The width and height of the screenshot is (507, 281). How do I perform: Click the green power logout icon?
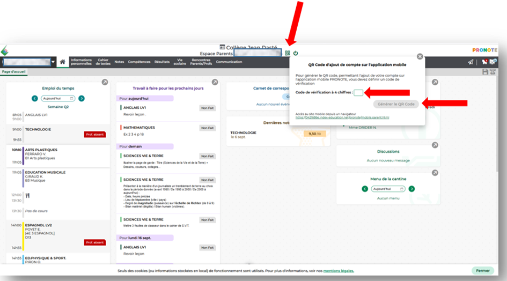pyautogui.click(x=296, y=53)
